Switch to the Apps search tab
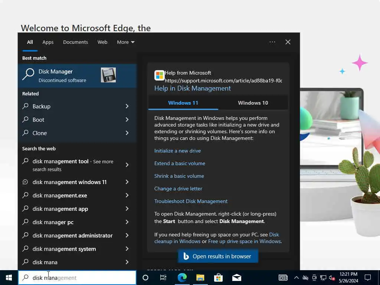 tap(48, 42)
